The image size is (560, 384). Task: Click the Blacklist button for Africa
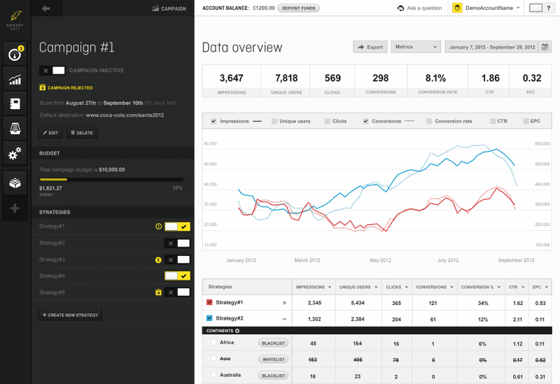(x=273, y=343)
